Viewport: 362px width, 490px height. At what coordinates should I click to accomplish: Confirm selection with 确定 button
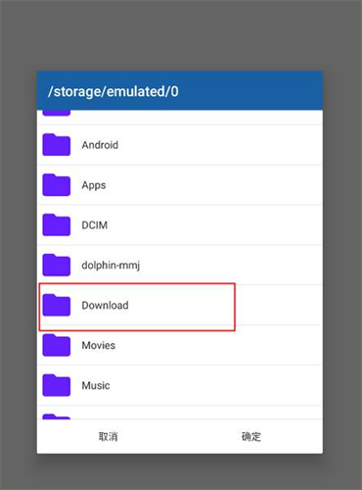[251, 436]
